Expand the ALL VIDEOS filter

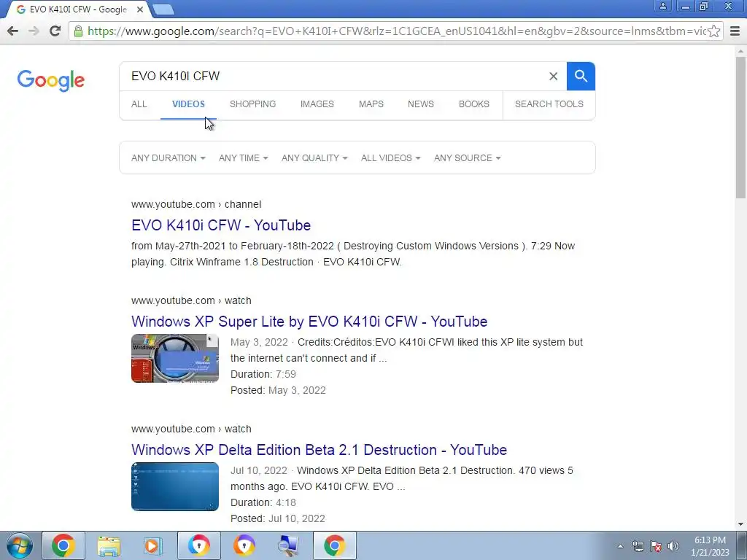(391, 158)
